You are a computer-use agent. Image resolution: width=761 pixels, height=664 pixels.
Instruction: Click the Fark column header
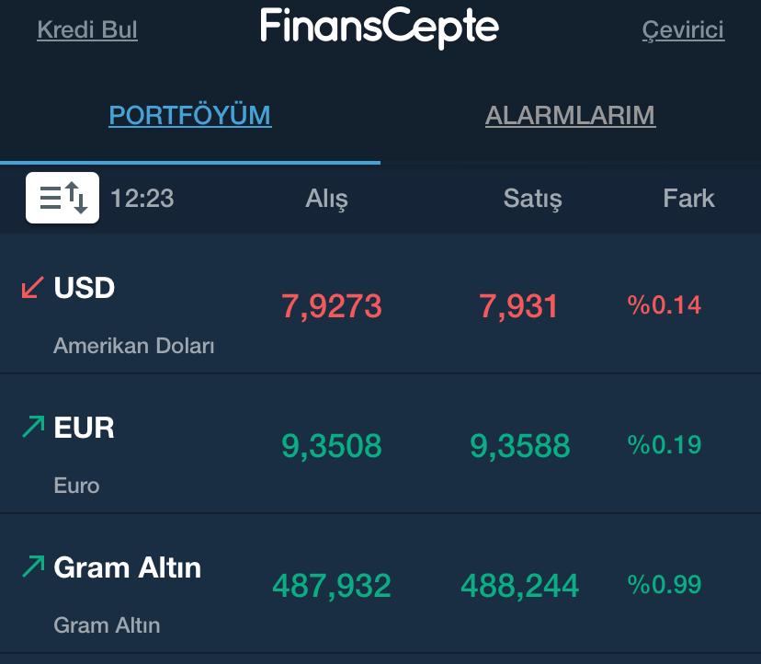688,198
